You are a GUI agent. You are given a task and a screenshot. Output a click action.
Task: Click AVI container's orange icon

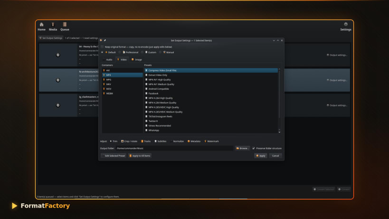coord(104,70)
